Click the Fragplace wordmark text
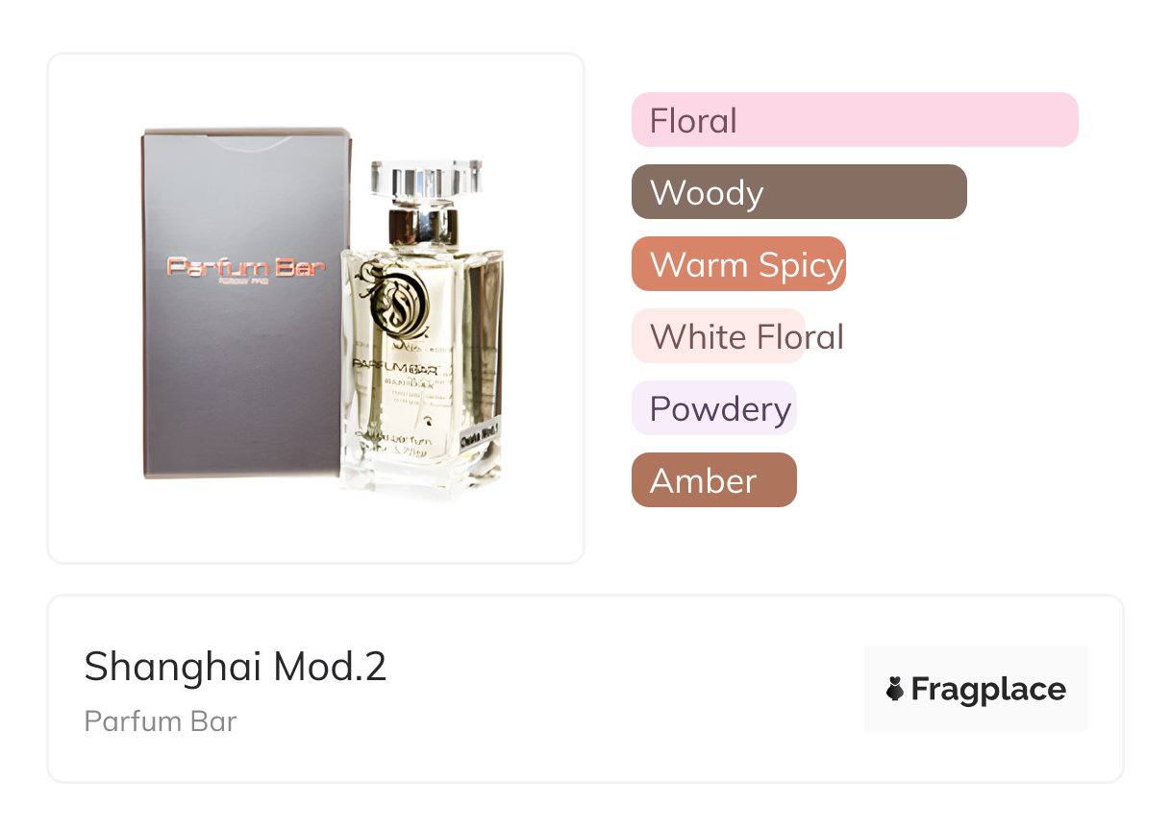This screenshot has height=830, width=1171. click(x=988, y=690)
